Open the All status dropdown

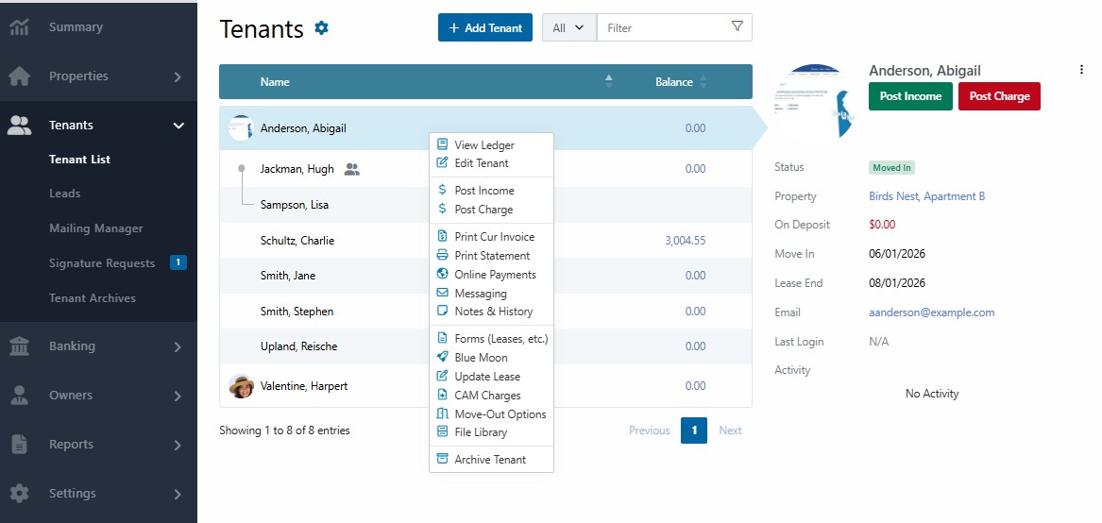pos(569,27)
